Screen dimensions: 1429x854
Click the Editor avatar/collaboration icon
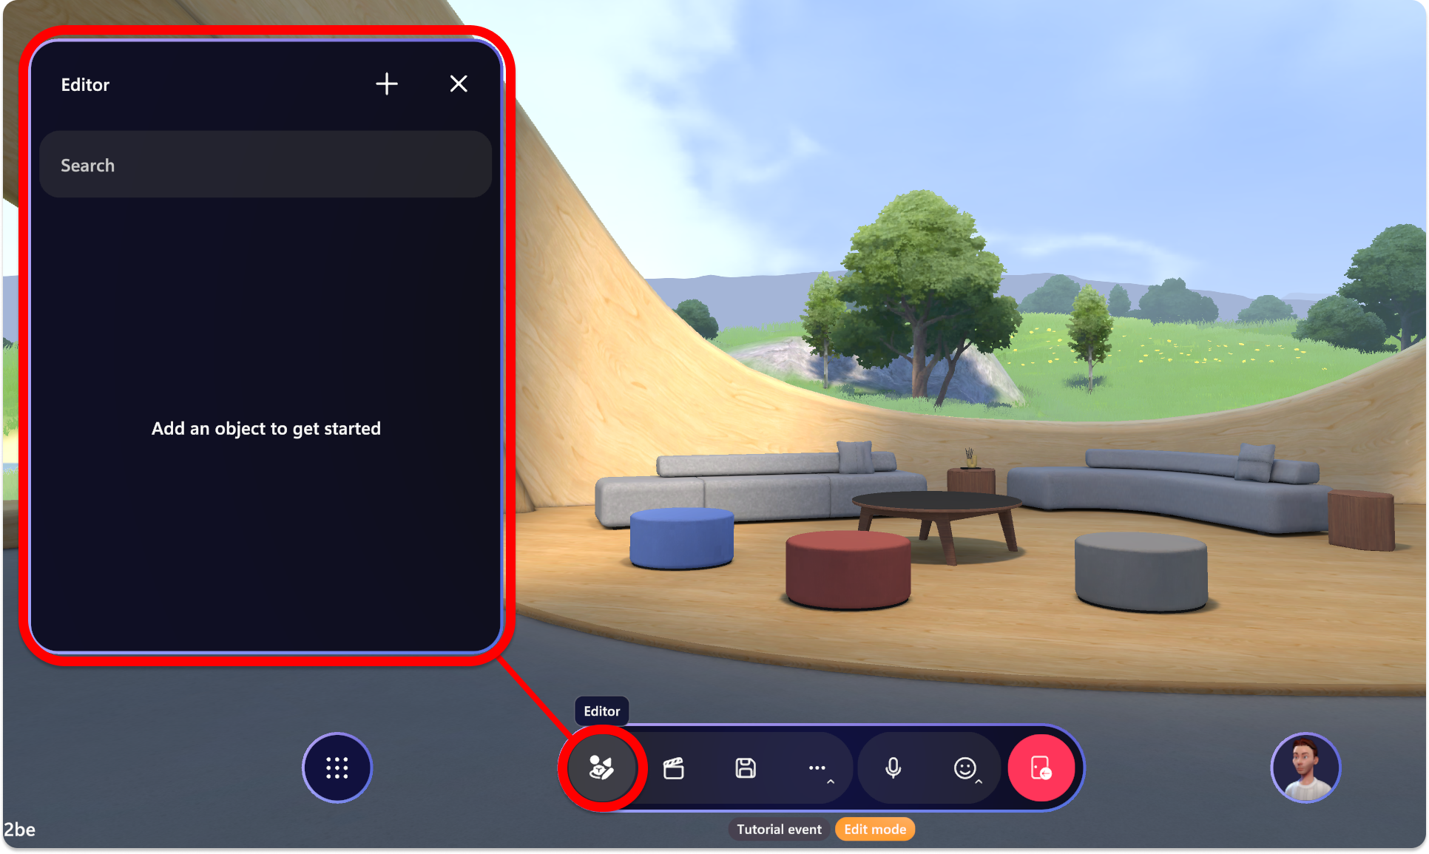point(601,767)
